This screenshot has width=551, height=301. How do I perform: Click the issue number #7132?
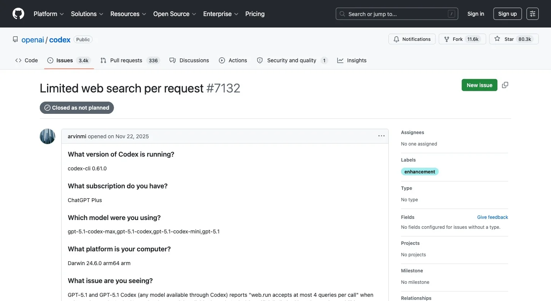[223, 88]
